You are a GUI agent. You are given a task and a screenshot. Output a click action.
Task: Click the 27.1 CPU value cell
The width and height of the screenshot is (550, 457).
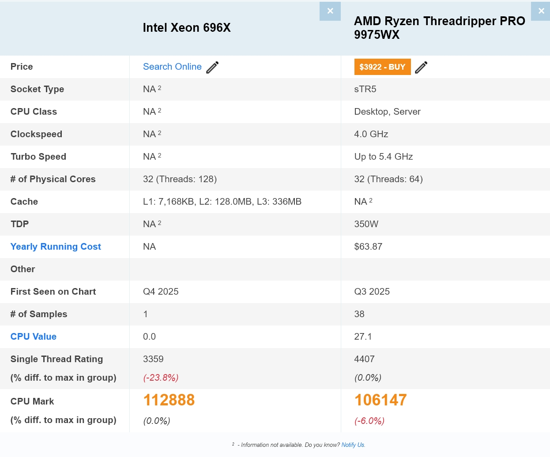point(363,337)
